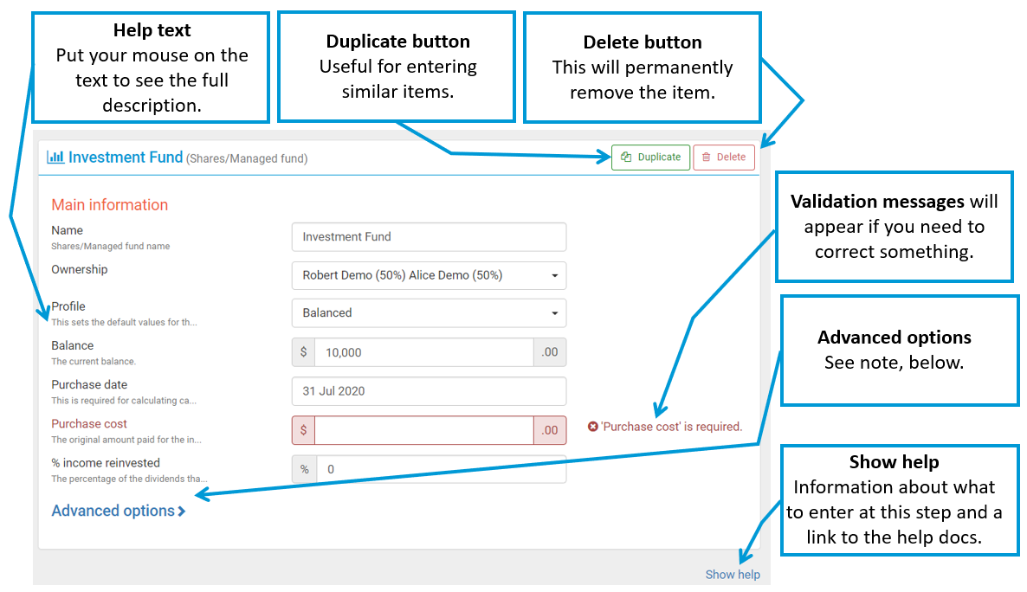Click the dollar sign addon in Balance field
Viewport: 1027px width, 592px height.
pyautogui.click(x=303, y=352)
